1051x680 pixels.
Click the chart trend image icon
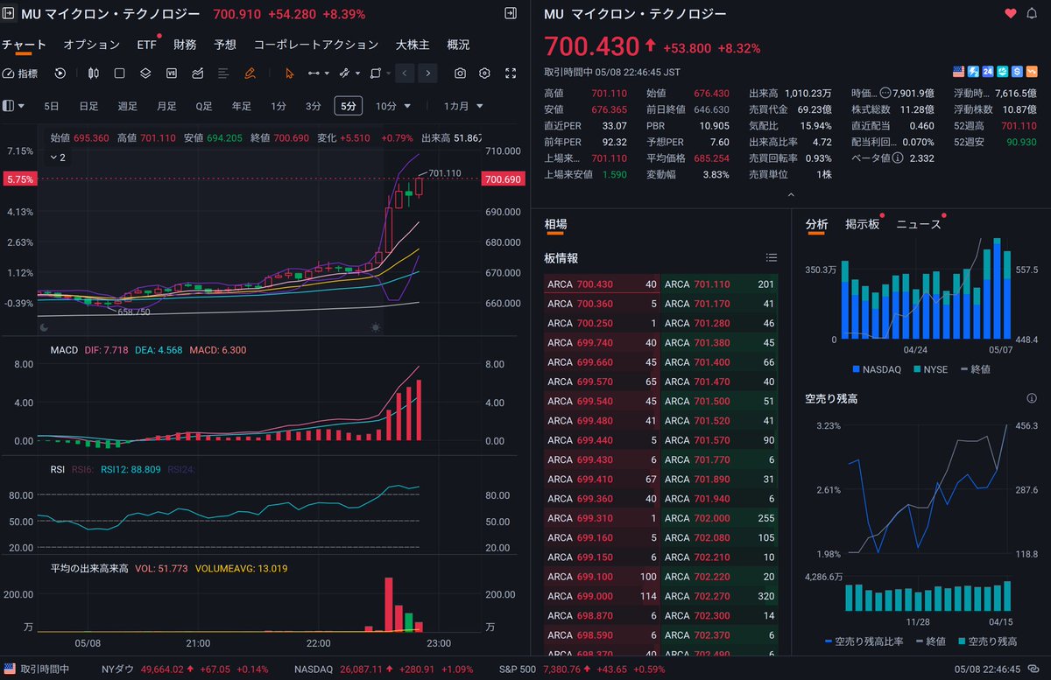click(198, 74)
